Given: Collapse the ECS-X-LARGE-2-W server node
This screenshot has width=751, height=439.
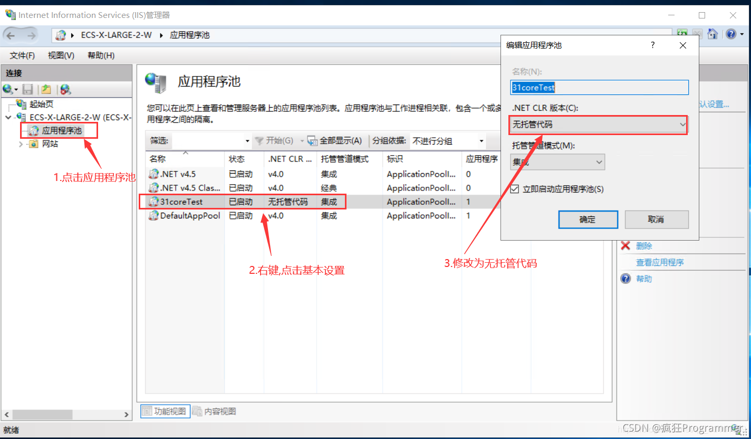Looking at the screenshot, I should (x=8, y=117).
